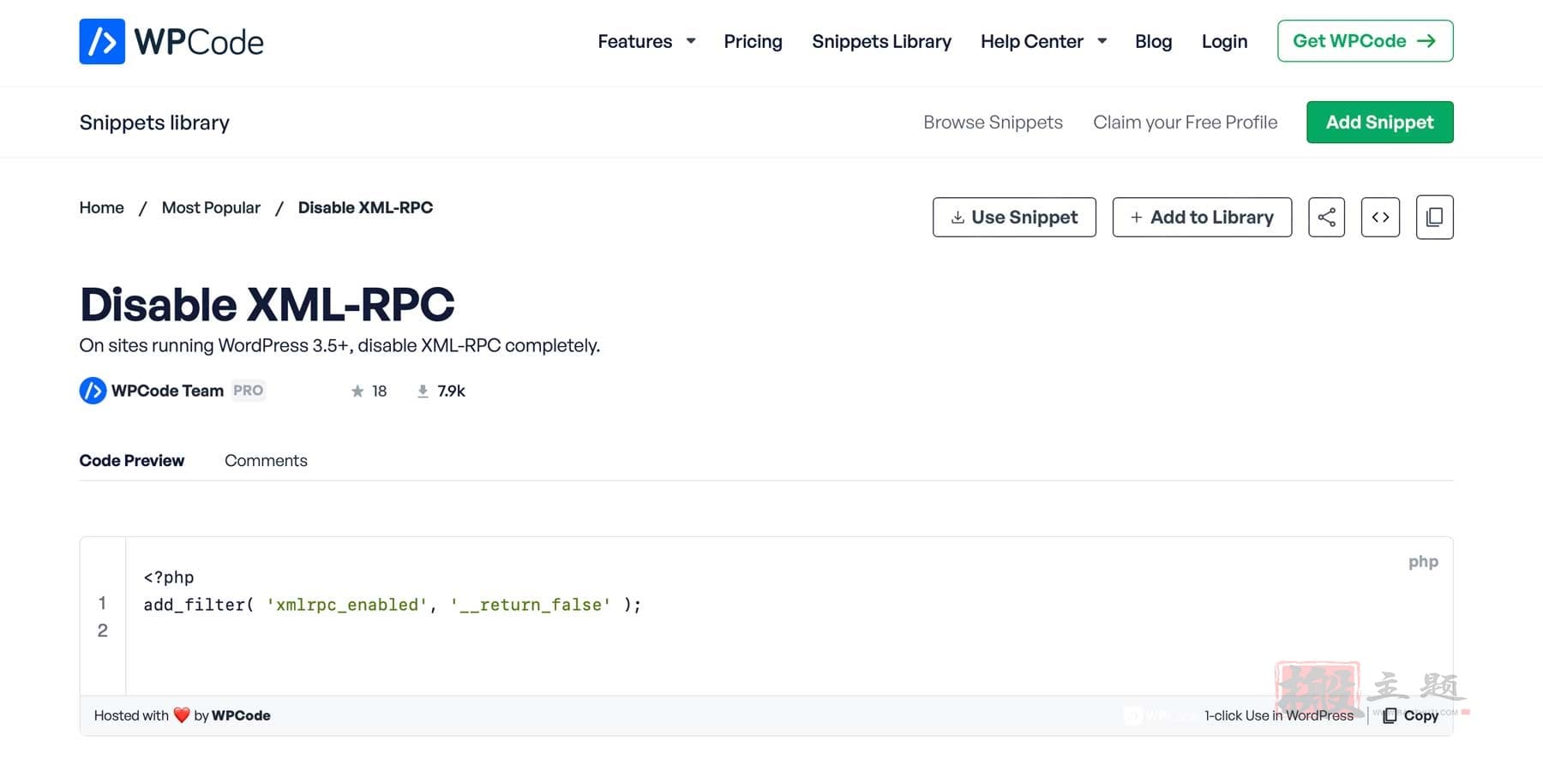Click the Add Snippet button
Screen dimensions: 1543x783
(1379, 123)
